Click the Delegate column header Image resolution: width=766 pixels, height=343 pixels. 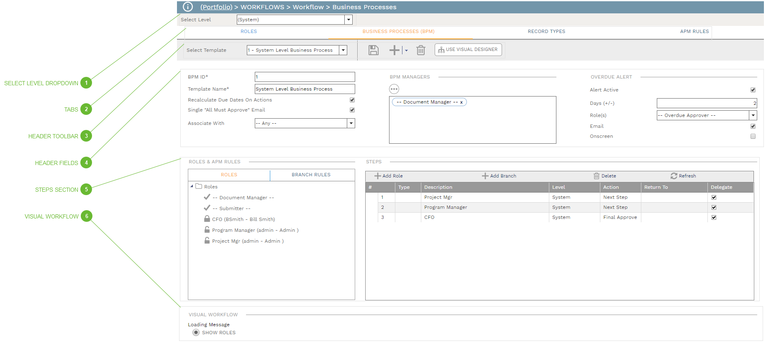pos(730,187)
